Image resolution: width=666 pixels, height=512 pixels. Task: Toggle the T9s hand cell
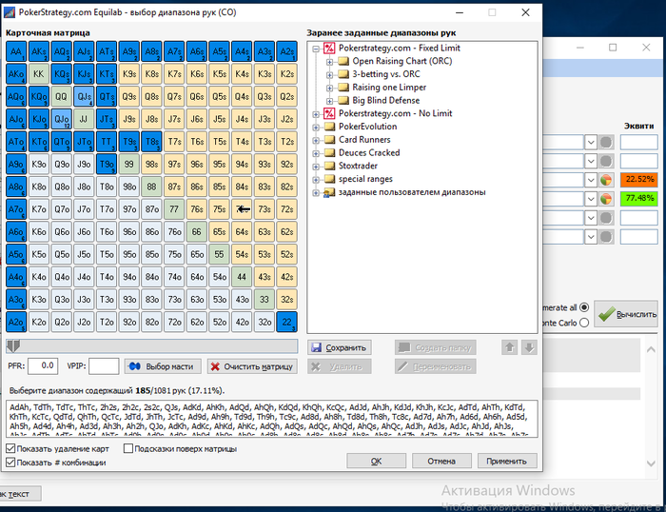(x=129, y=142)
